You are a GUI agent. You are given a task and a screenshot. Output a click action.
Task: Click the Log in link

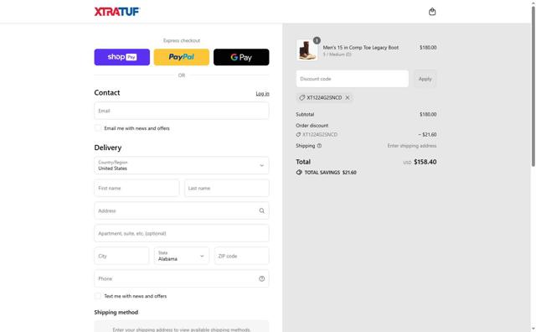[262, 93]
